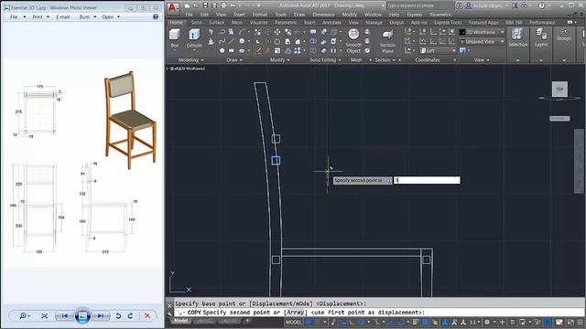Click the Solid Union icon in Solid Editing
Screen dimensions: 586x329
[313, 32]
